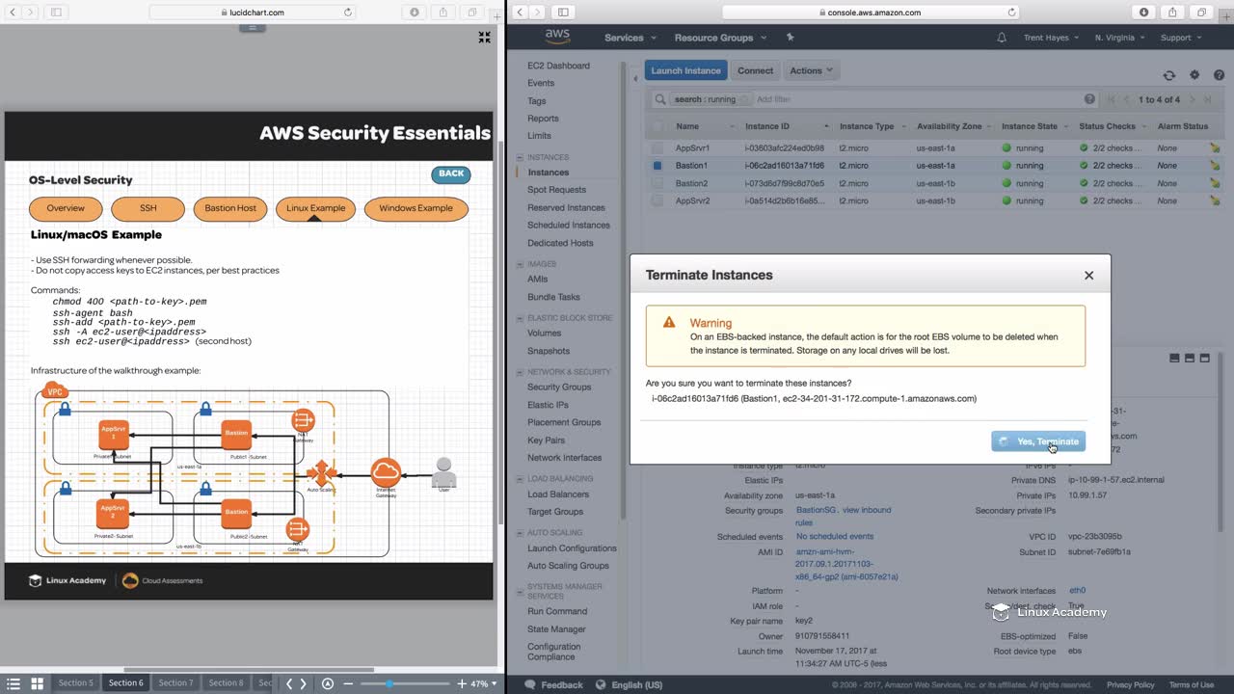Zoom in with the Lucidchart plus icon
This screenshot has width=1234, height=694.
coord(462,683)
